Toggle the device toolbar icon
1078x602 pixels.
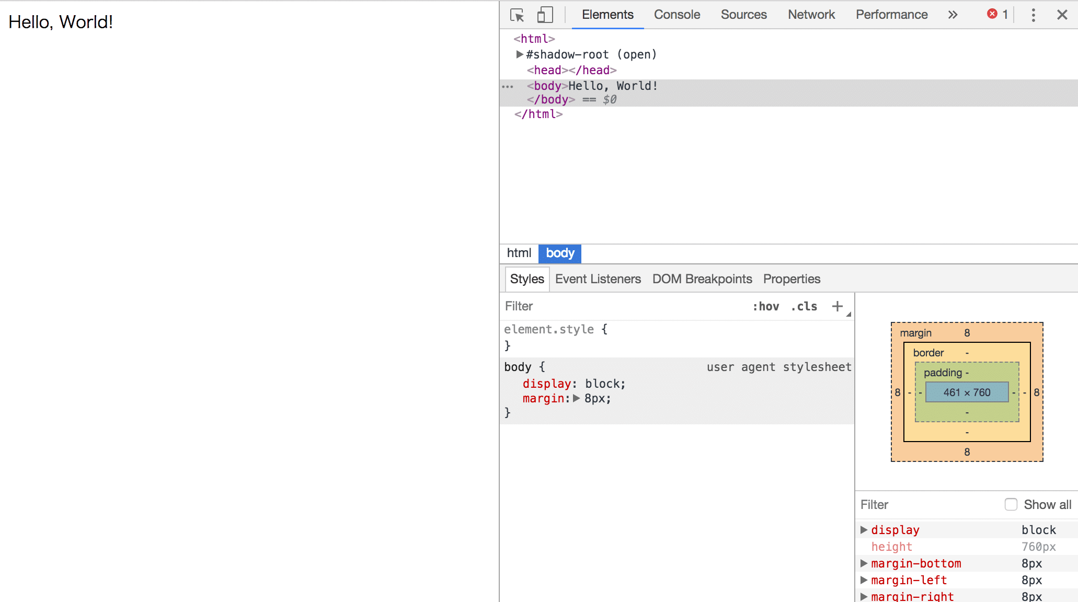pos(545,15)
